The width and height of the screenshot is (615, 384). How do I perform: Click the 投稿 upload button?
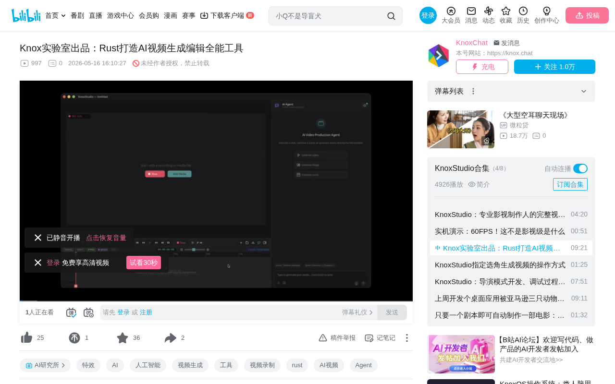[x=587, y=15]
